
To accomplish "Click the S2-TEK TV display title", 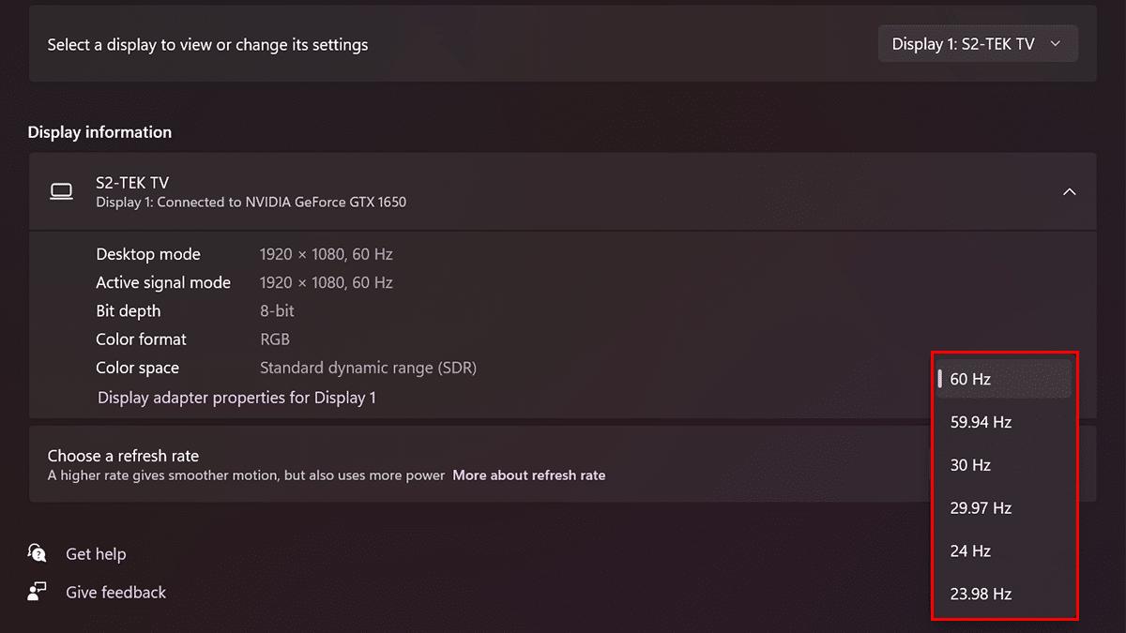I will (x=132, y=183).
